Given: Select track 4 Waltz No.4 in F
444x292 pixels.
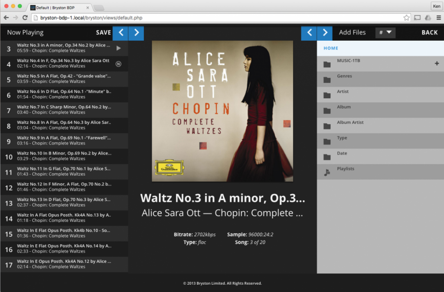Looking at the screenshot, I should pos(64,64).
